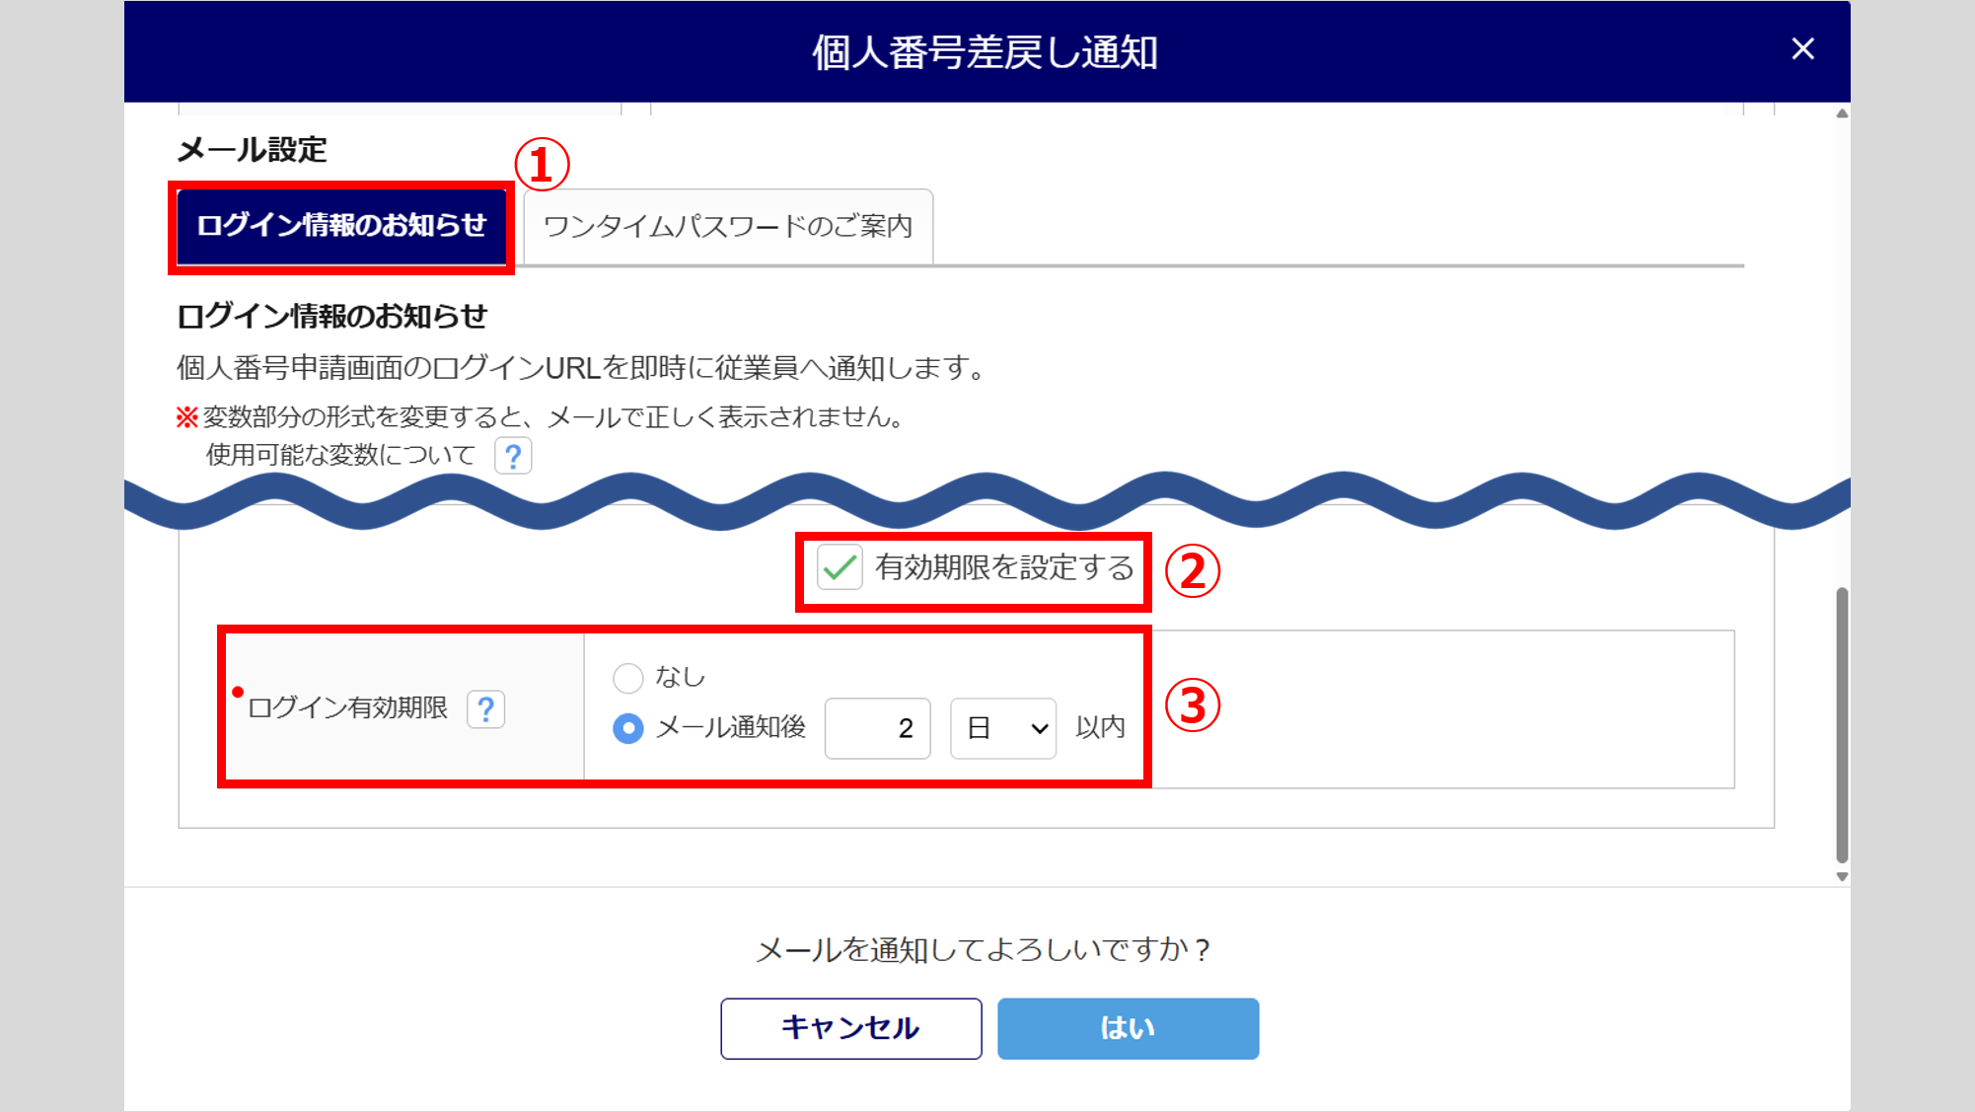
Task: Select the メール通知後 radio option
Action: [x=628, y=728]
